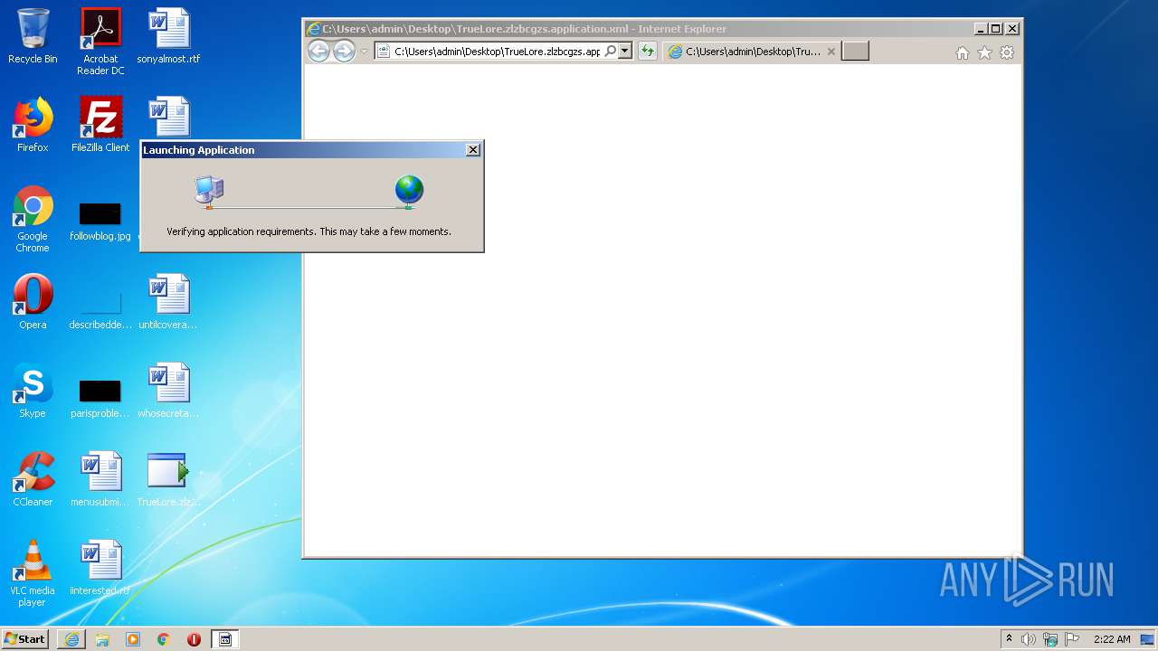Launch Google Chrome desktop shortcut
The height and width of the screenshot is (651, 1158).
coord(33,220)
